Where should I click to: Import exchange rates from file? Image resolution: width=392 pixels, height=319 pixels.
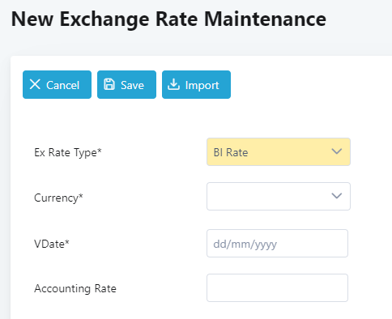(196, 85)
